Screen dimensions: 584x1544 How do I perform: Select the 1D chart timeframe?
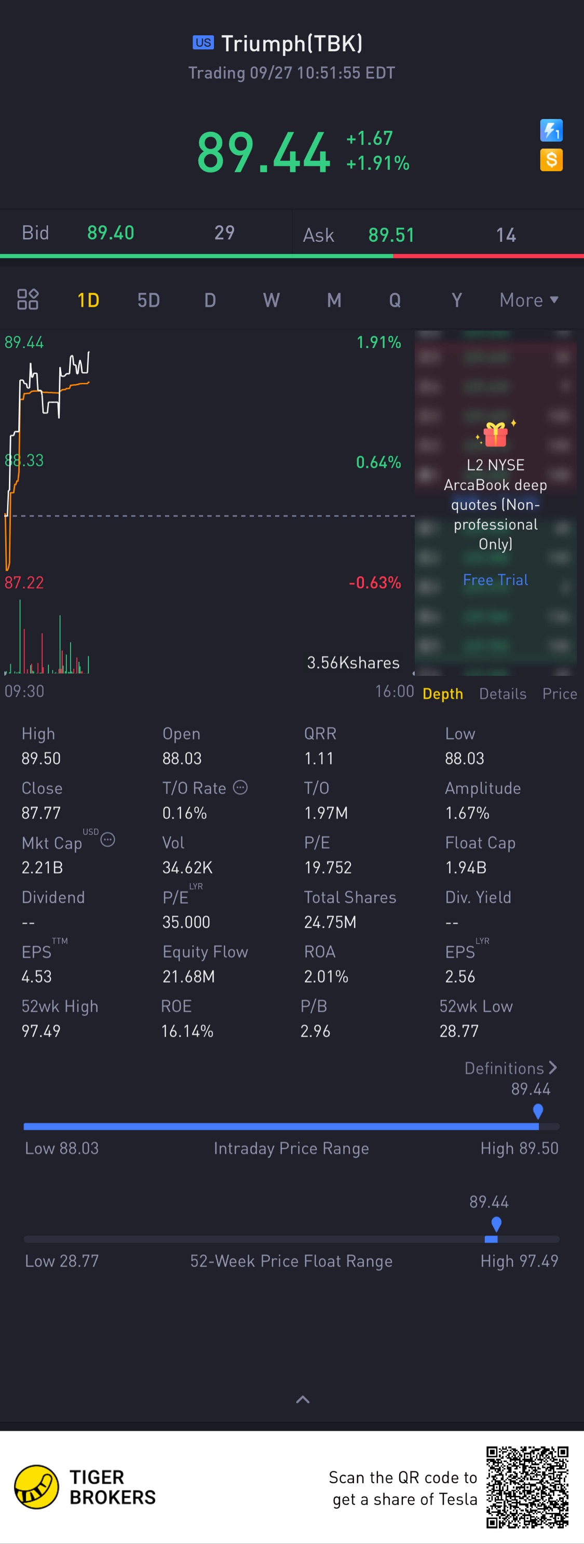tap(88, 300)
